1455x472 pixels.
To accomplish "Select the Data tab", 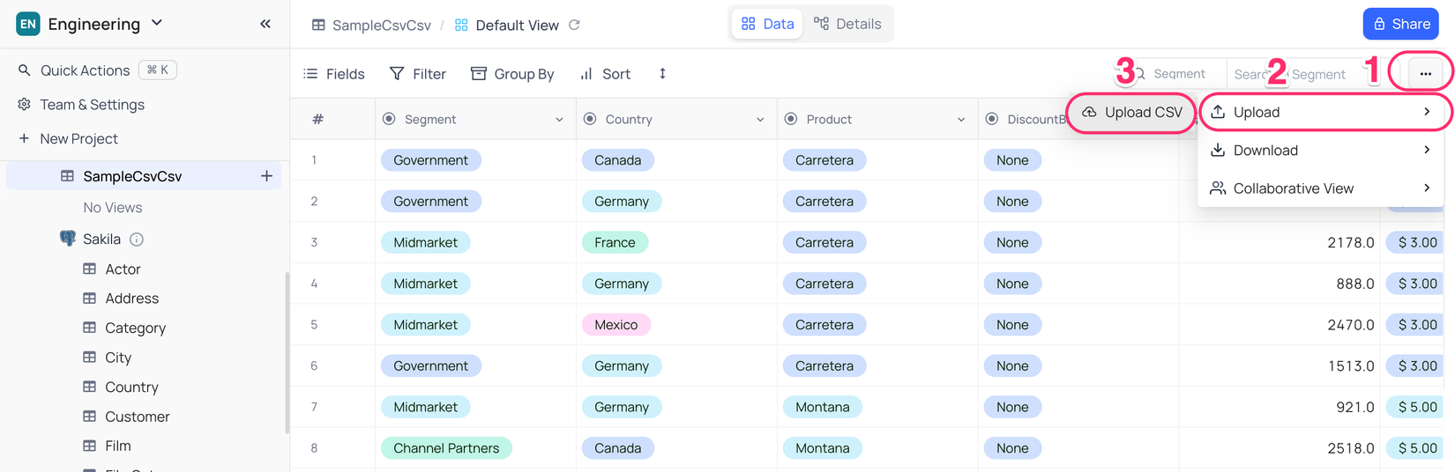I will [767, 24].
